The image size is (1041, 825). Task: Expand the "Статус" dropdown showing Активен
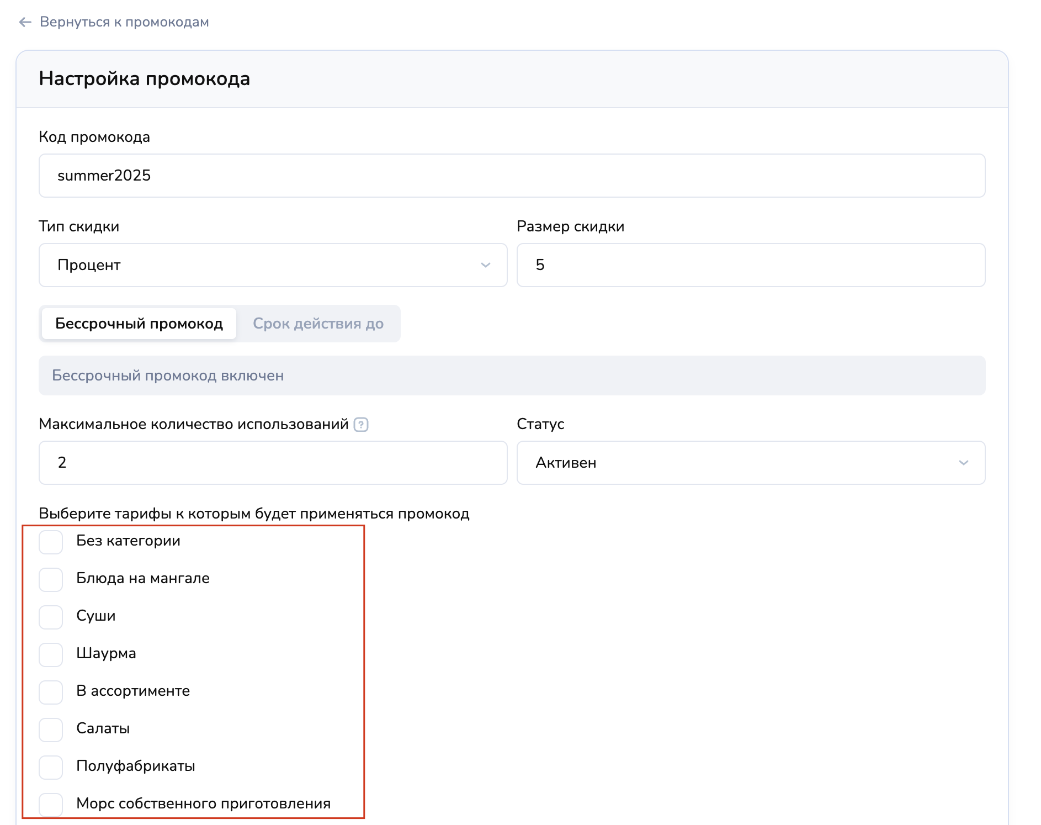751,463
